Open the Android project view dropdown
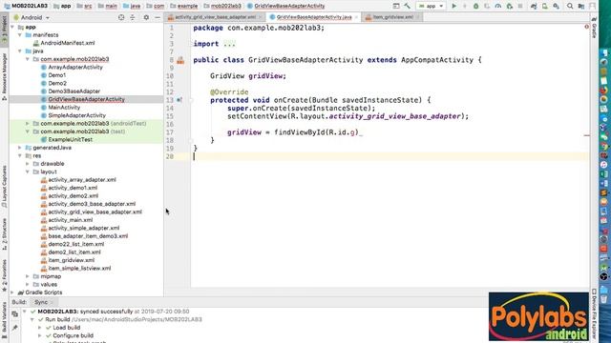This screenshot has width=611, height=343. [x=32, y=17]
